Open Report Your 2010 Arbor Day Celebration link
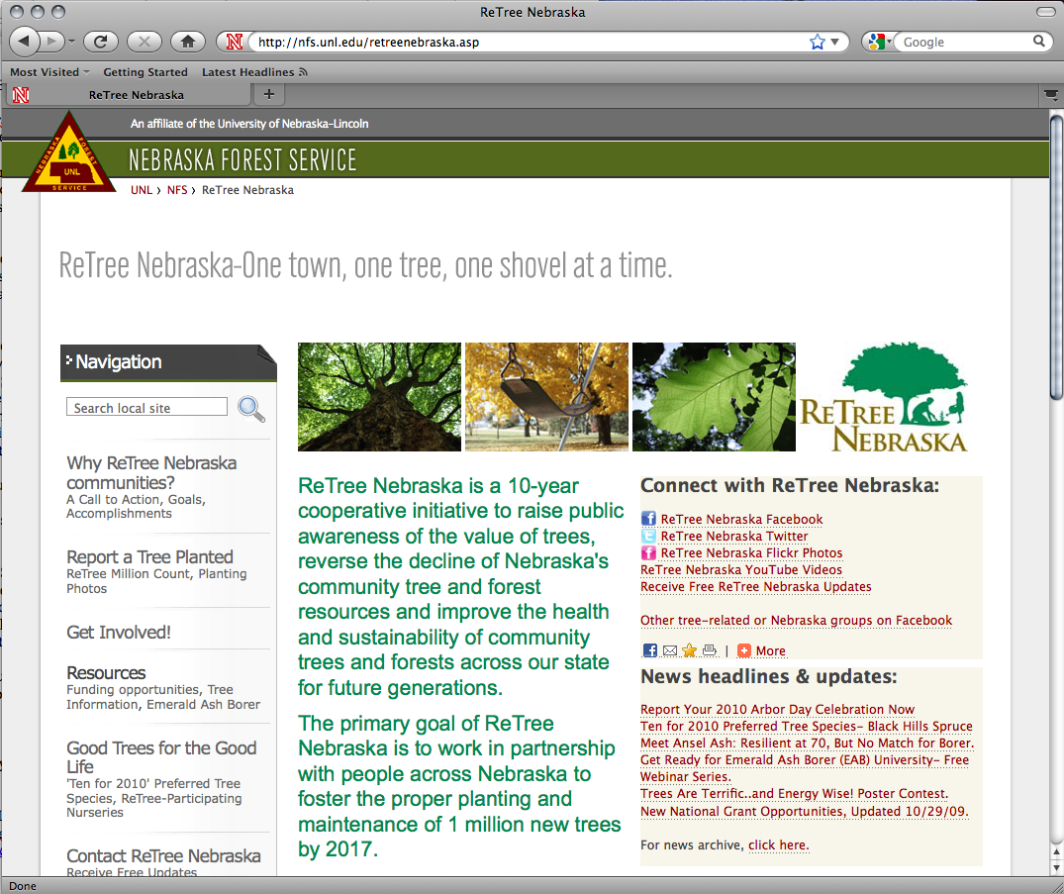1064x894 pixels. [777, 709]
